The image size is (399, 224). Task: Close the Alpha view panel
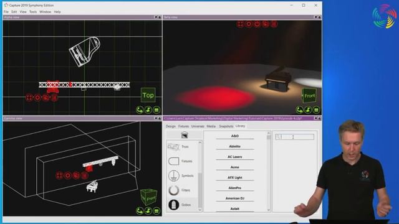point(160,17)
